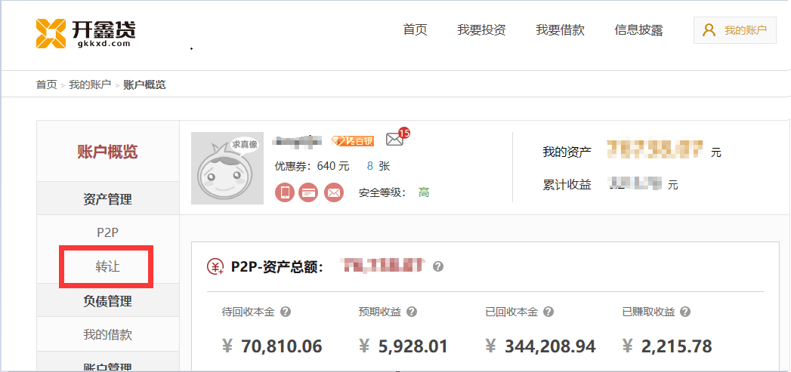Click the red phone verification icon
This screenshot has height=372, width=791.
pos(285,192)
